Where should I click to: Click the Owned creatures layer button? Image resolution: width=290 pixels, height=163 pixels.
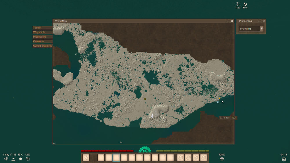click(x=43, y=46)
